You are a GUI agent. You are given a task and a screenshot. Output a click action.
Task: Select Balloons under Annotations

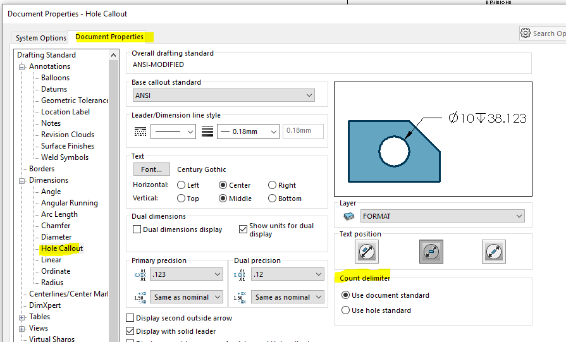click(x=55, y=78)
